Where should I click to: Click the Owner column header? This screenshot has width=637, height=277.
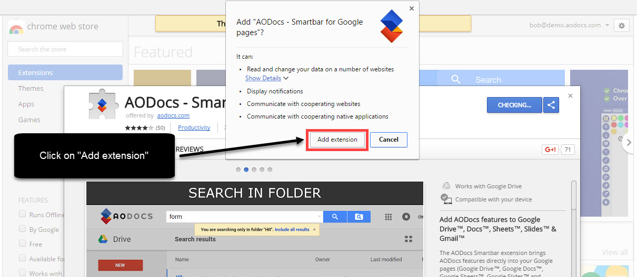[x=323, y=259]
